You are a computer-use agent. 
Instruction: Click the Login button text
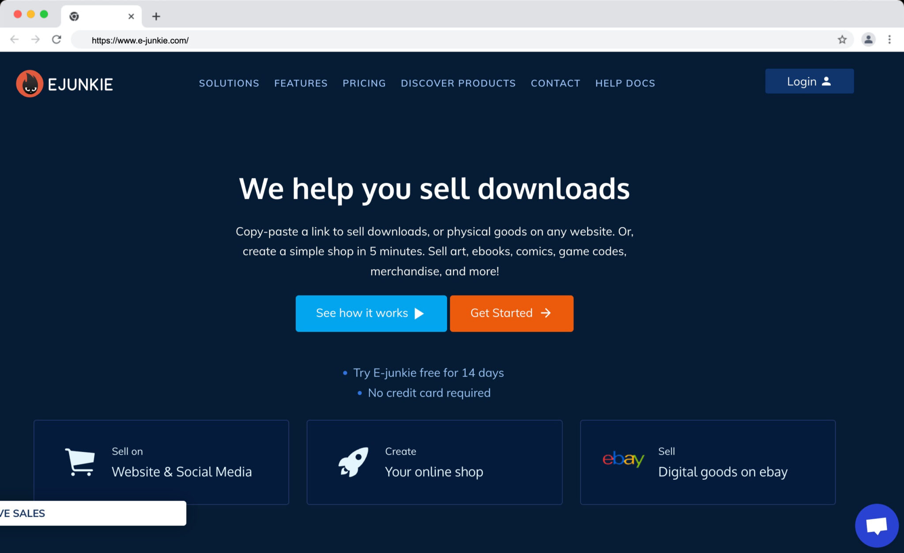coord(802,82)
